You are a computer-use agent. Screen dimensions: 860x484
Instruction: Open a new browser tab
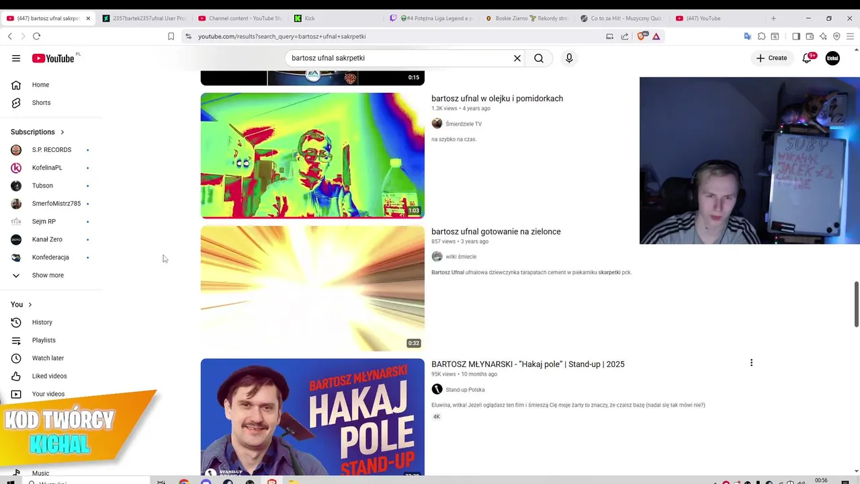[773, 18]
